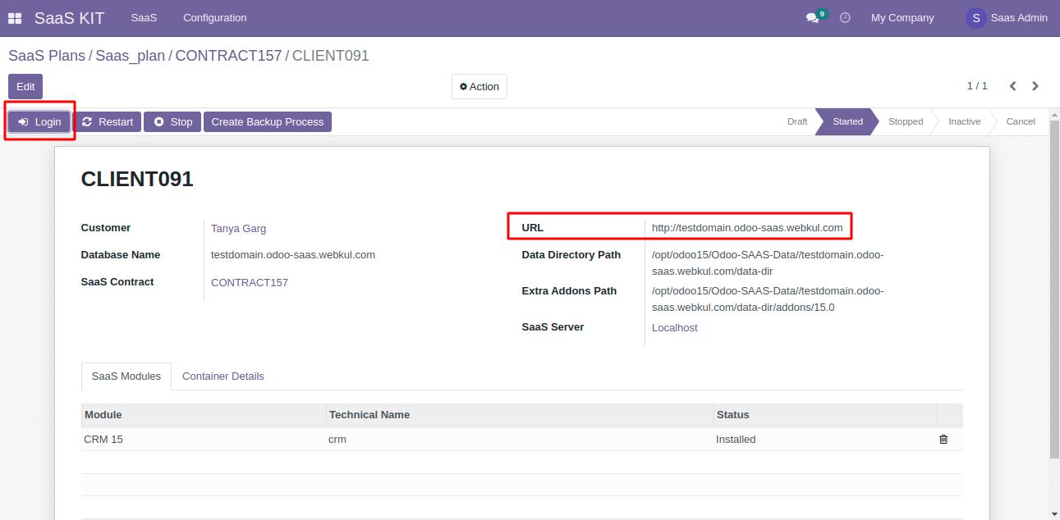Open the My Company switcher
Image resolution: width=1060 pixels, height=520 pixels.
902,17
